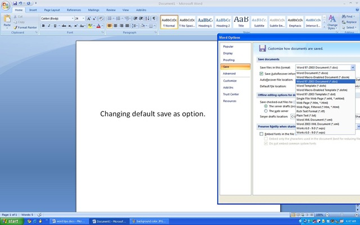Align text left
Viewport: 360px width, 225px height.
pos(110,26)
